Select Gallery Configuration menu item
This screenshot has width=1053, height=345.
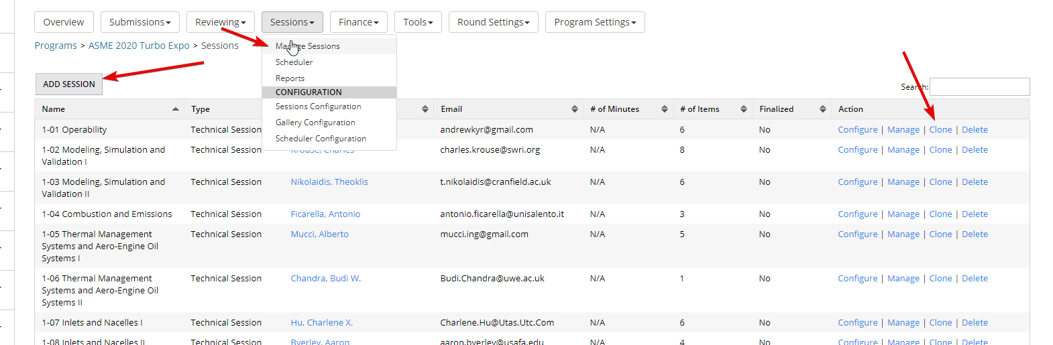[315, 123]
